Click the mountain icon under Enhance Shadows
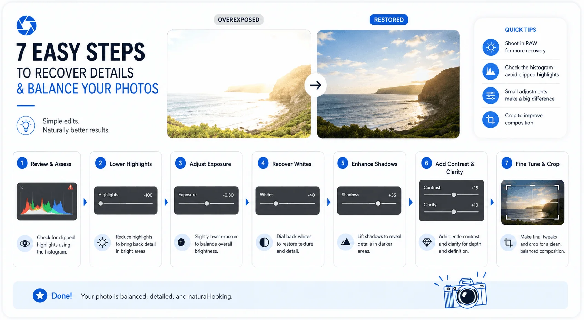Viewport: 584px width, 320px height. tap(345, 242)
